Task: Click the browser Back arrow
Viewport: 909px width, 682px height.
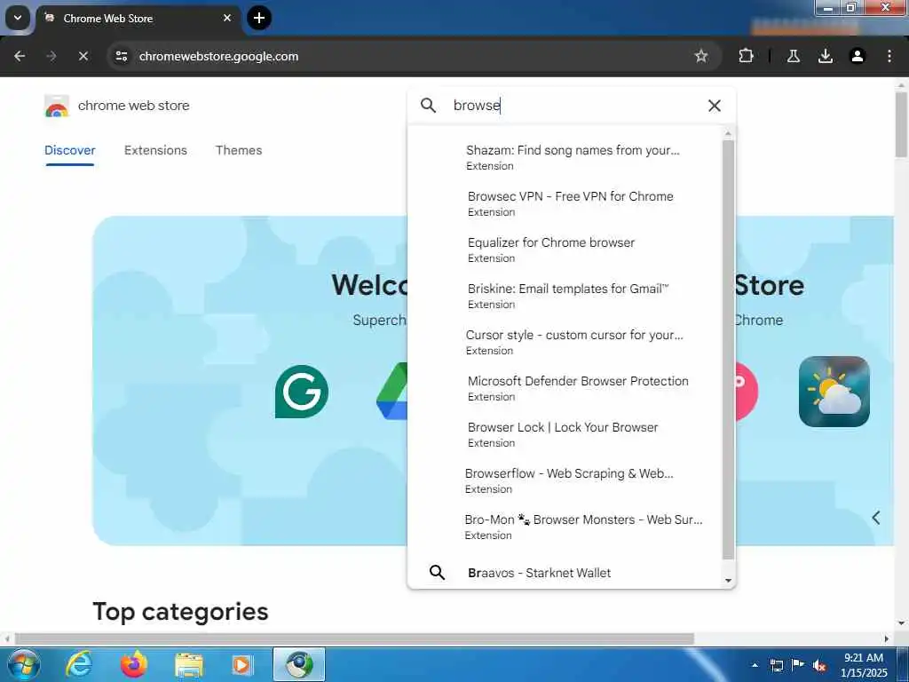Action: [x=20, y=56]
